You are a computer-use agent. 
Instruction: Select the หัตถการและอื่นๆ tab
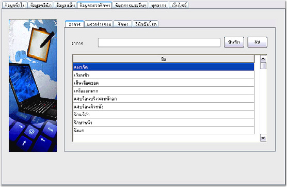point(131,5)
